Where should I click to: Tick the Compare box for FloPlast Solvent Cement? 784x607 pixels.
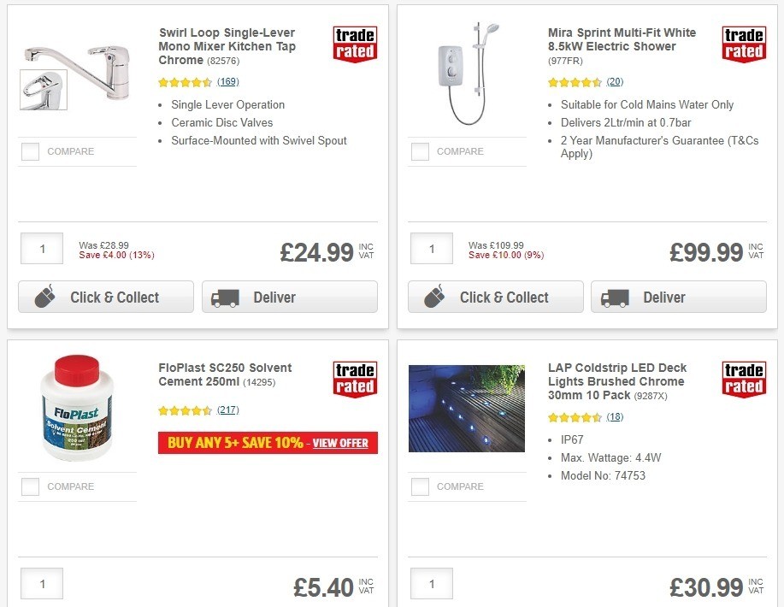[30, 486]
